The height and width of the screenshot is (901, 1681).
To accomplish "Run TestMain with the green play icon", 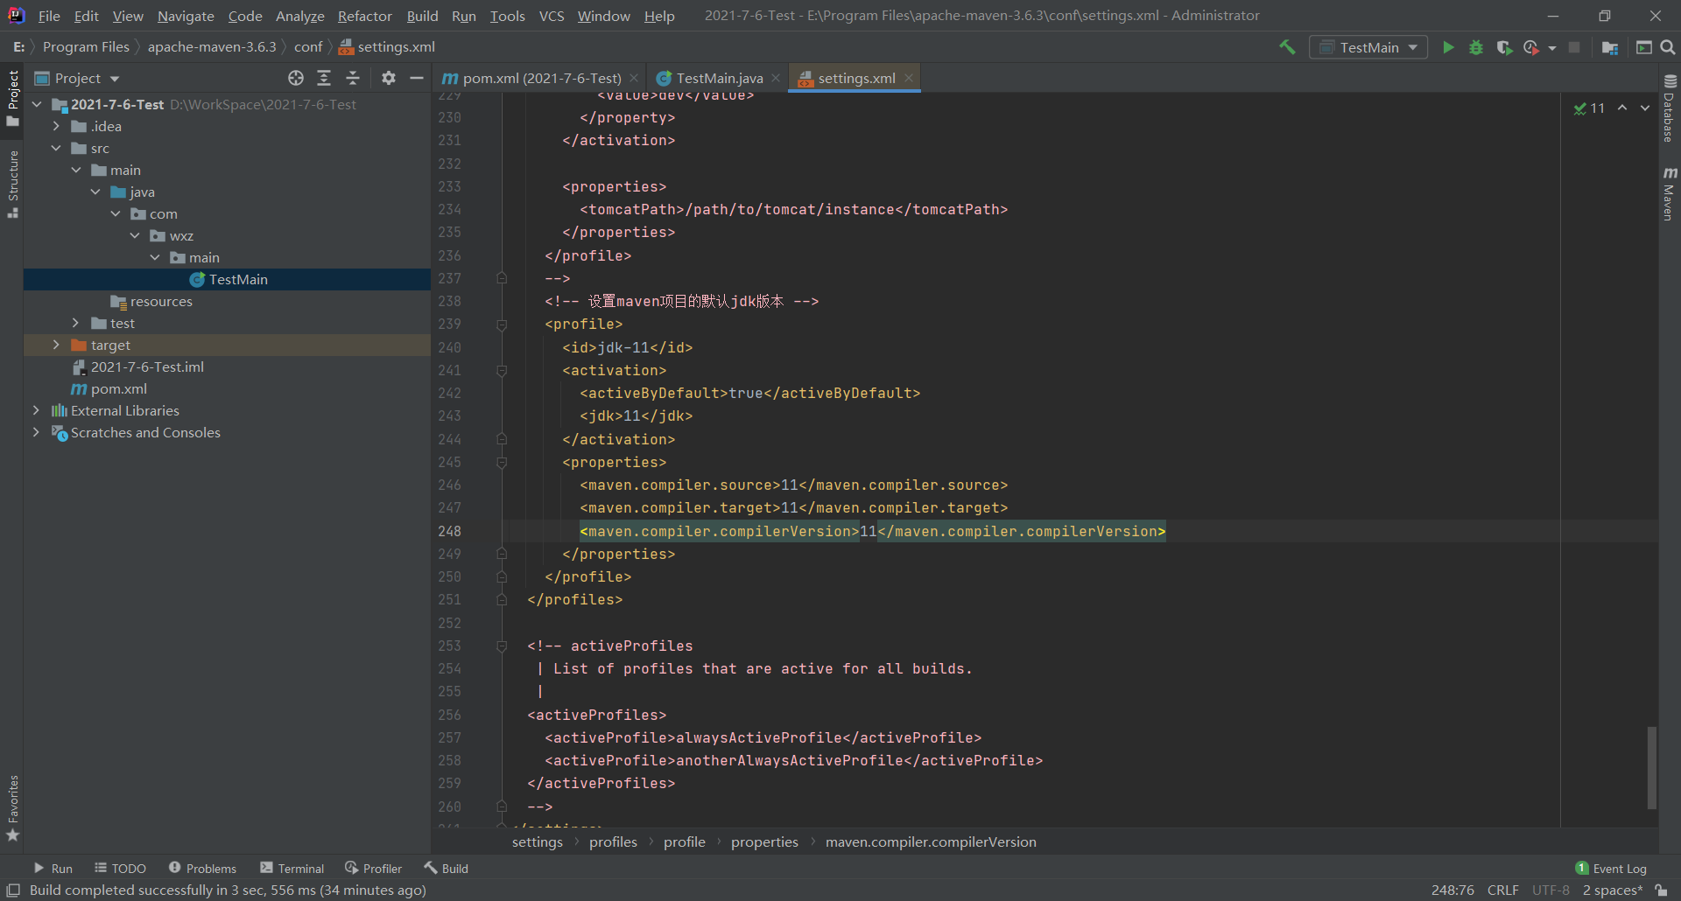I will pyautogui.click(x=1448, y=47).
